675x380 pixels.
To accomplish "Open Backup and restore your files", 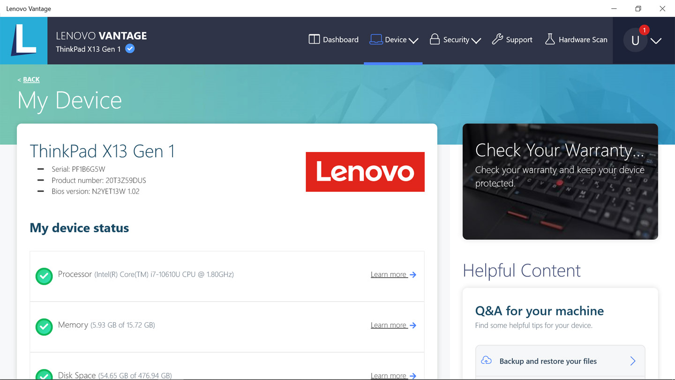I will click(x=560, y=361).
